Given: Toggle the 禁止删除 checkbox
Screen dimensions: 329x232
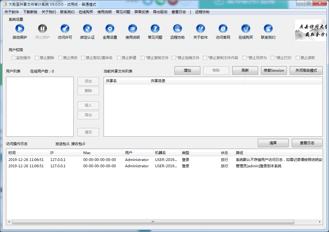Looking at the screenshot, I should click(37, 58).
